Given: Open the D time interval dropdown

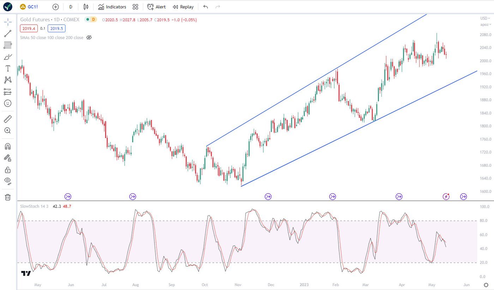Looking at the screenshot, I should (x=71, y=7).
